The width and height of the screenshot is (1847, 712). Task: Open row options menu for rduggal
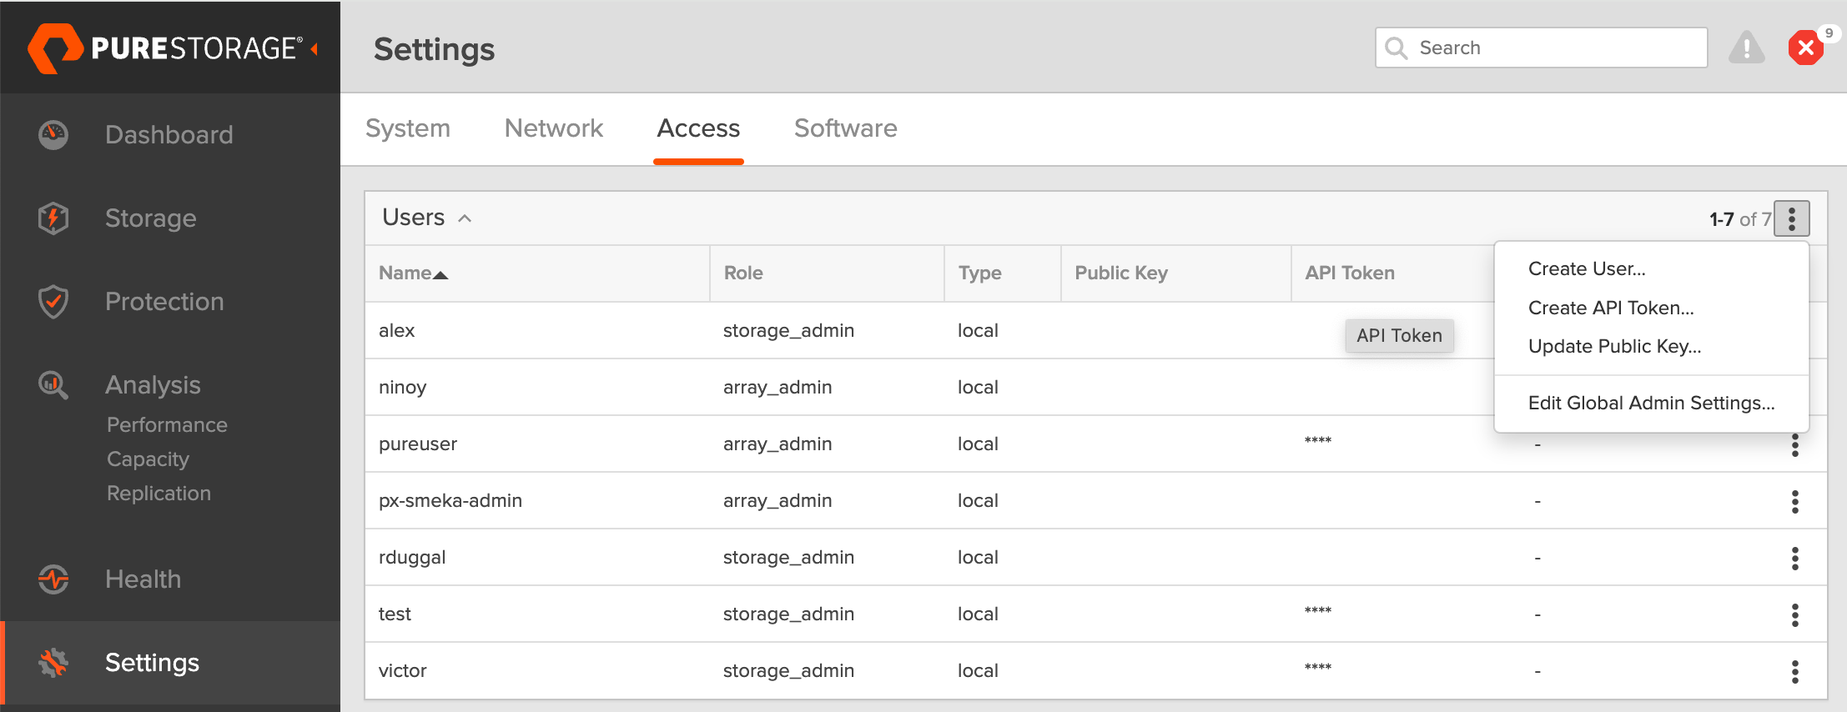coord(1795,559)
